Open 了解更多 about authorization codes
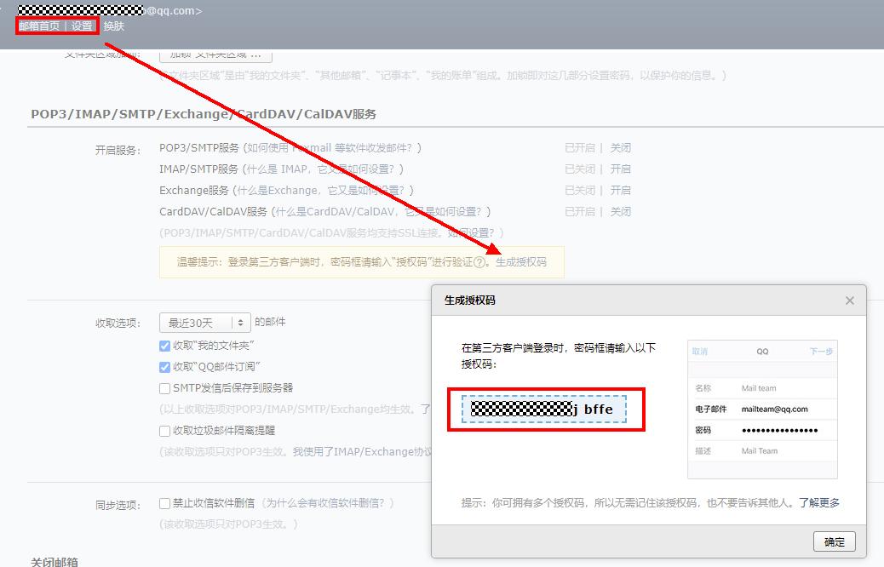The width and height of the screenshot is (884, 567). pos(819,502)
